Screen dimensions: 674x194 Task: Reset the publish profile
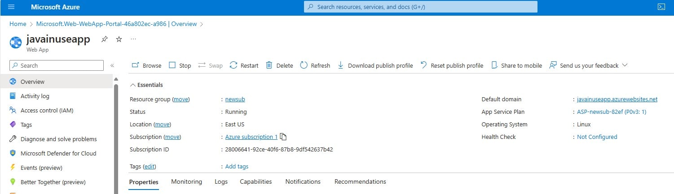452,65
